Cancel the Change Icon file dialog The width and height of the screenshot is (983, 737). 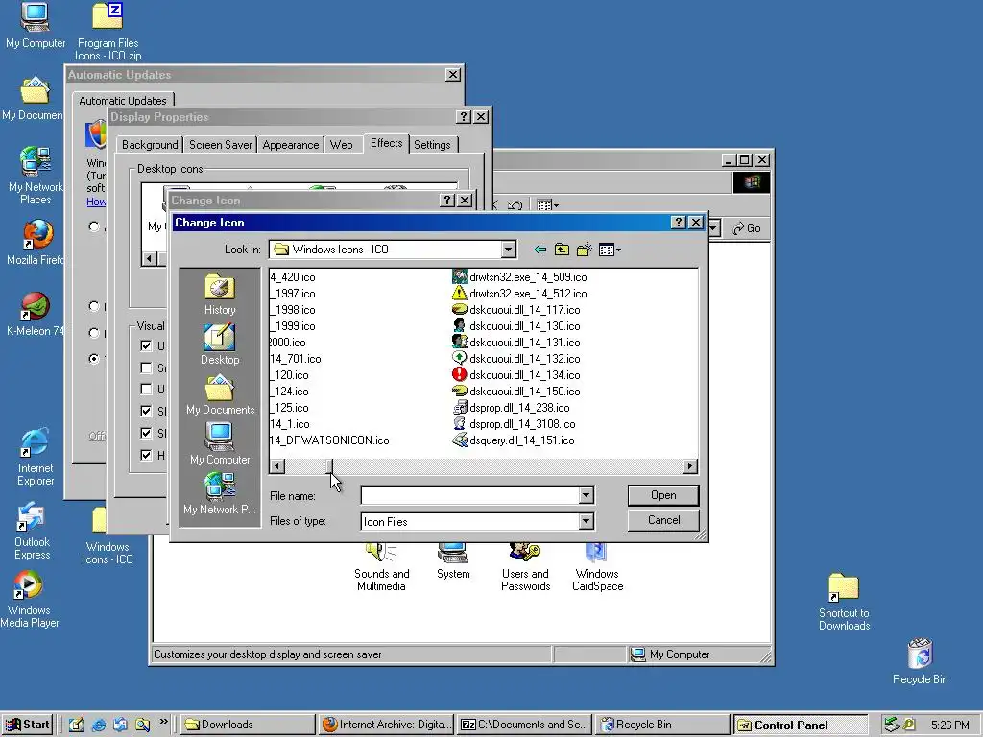[663, 520]
